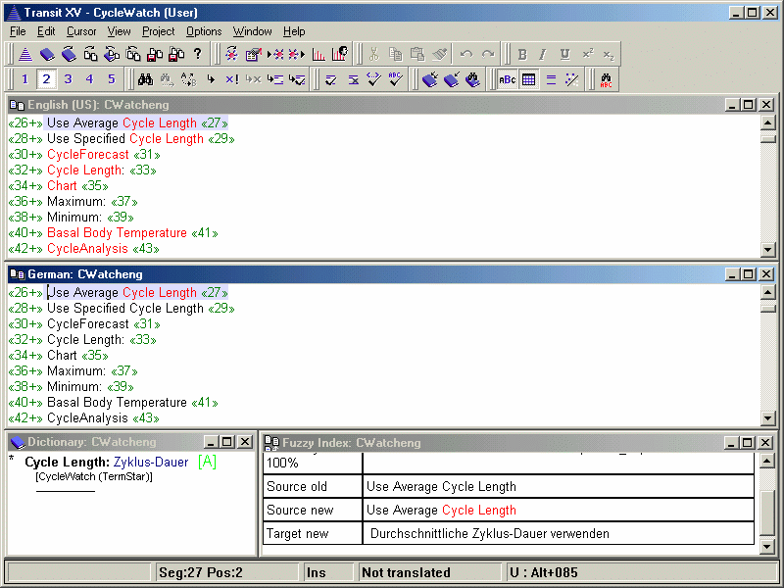
Task: Toggle superscript formatting button
Action: (x=587, y=54)
